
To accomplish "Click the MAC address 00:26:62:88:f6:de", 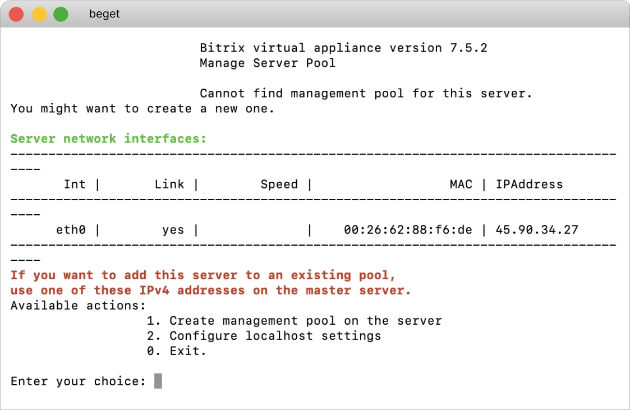I will pyautogui.click(x=408, y=229).
